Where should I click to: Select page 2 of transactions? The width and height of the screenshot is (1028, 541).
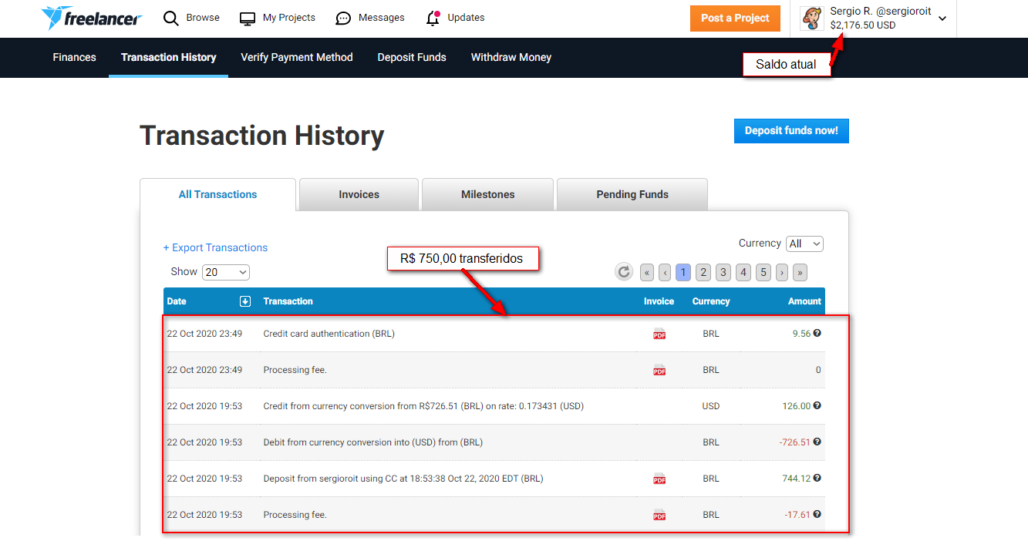[x=703, y=272]
